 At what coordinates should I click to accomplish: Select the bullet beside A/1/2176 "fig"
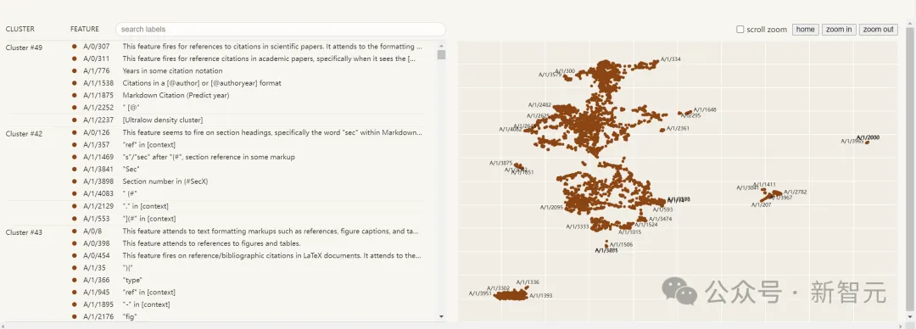pos(74,316)
